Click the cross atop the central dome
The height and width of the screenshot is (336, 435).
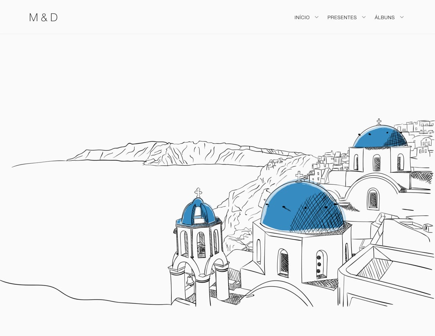299,176
